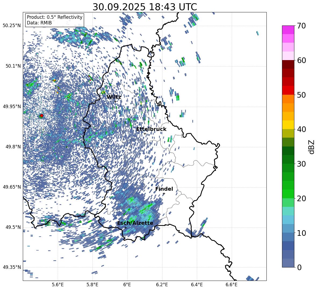Screen dimensions: 318x290
Task: Click the 50.25°N latitude label
Action: (x=12, y=26)
